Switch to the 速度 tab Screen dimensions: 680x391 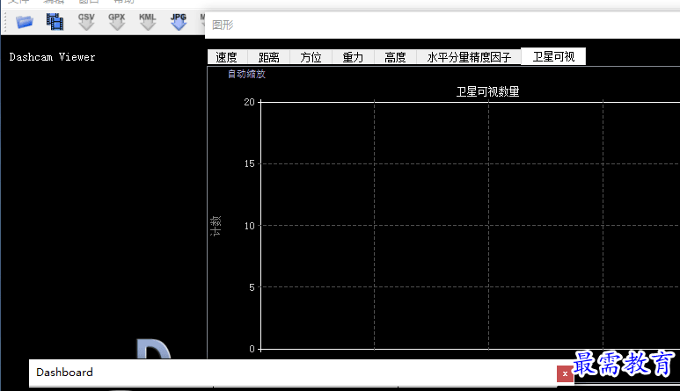(x=226, y=57)
